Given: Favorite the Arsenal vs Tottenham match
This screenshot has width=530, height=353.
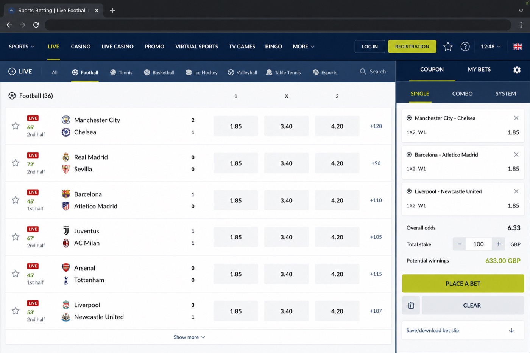Looking at the screenshot, I should (x=16, y=274).
